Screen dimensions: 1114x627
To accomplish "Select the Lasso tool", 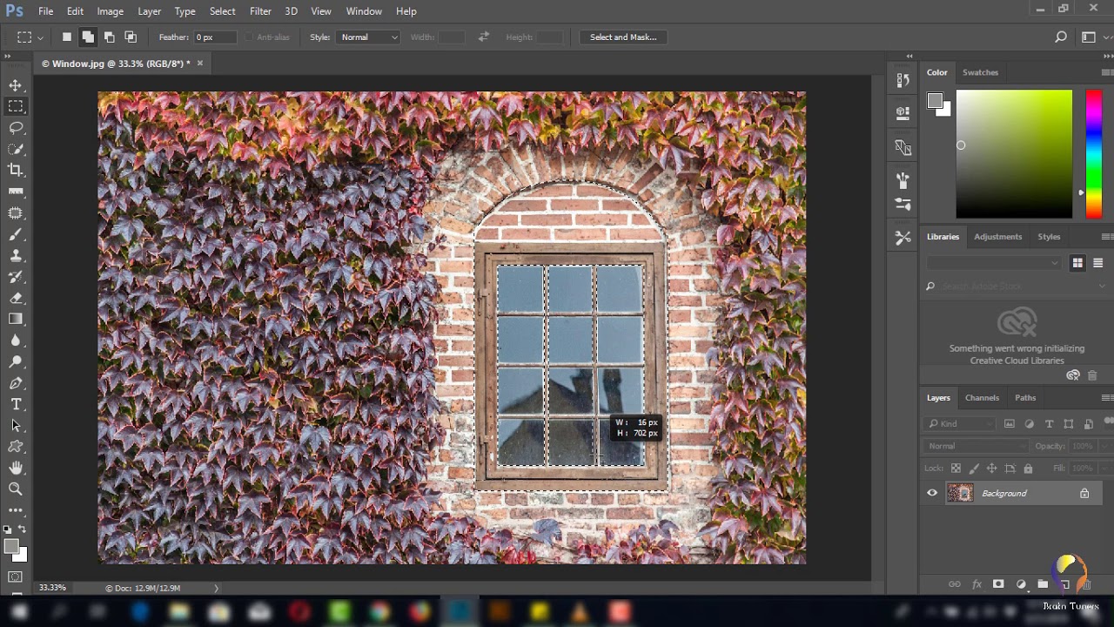I will [x=16, y=127].
